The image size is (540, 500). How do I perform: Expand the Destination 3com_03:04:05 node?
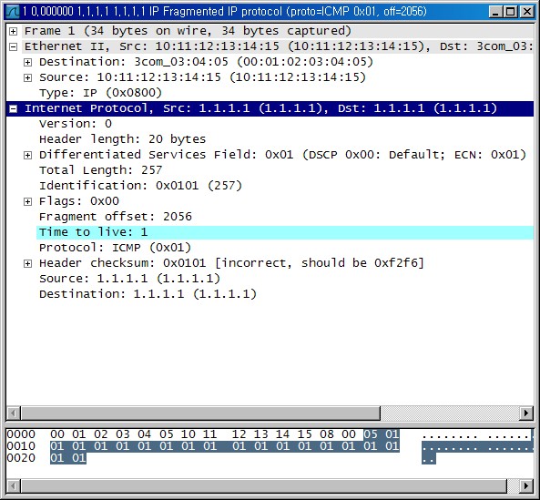(x=27, y=62)
